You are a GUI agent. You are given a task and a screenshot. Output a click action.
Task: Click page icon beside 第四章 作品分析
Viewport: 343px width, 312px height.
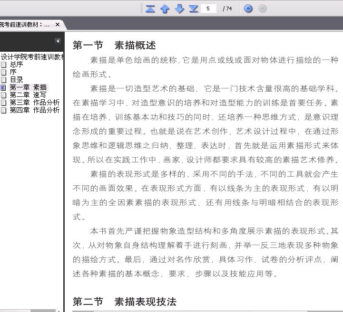(x=3, y=110)
